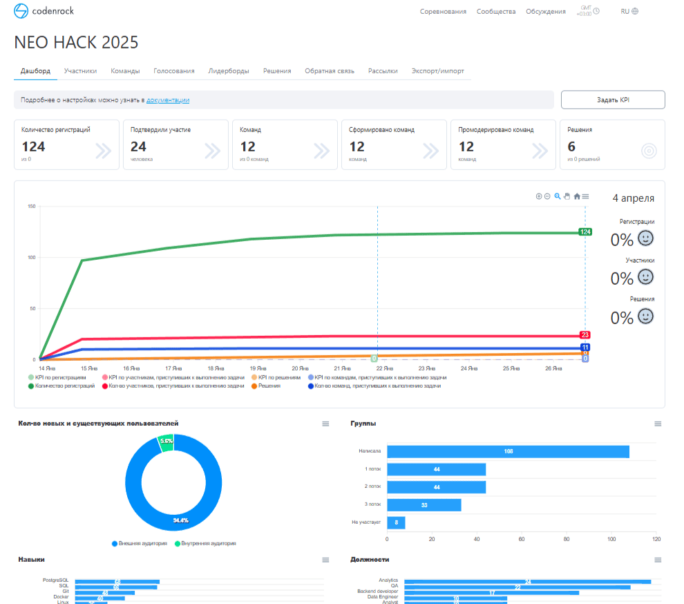
Task: Click the red 23 data label
Action: pos(585,334)
